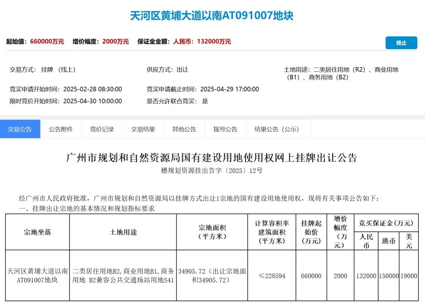Click the 港币 150000 deposit cell
The height and width of the screenshot is (302, 425).
pos(388,276)
